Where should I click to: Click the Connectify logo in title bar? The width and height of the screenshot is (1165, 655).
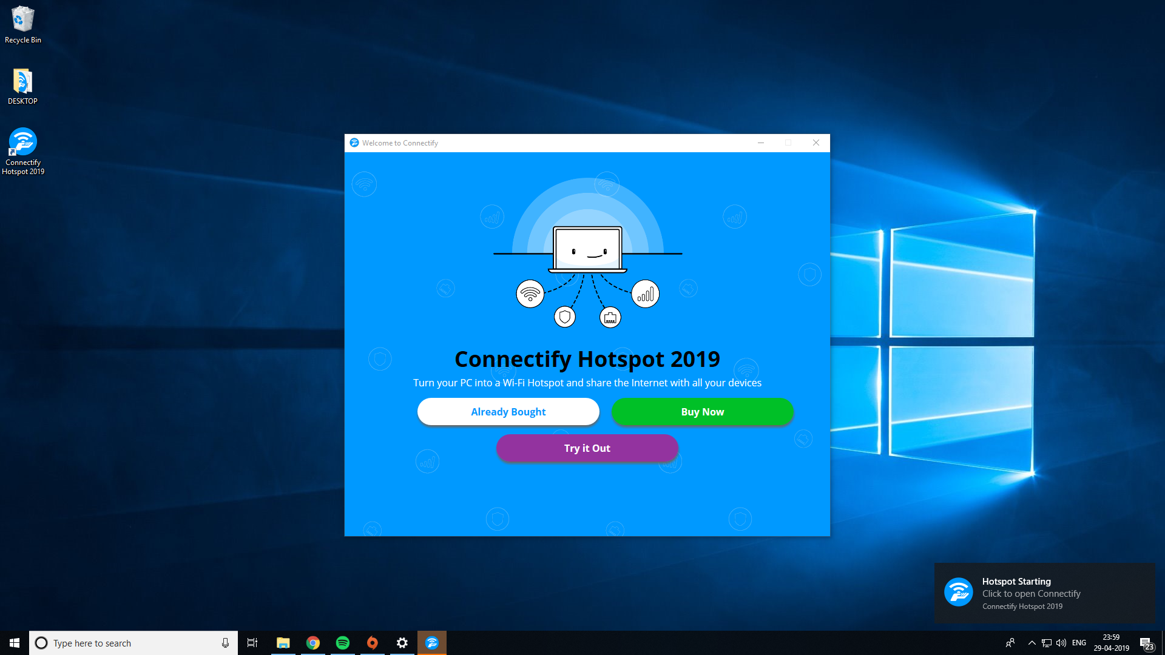pos(354,143)
